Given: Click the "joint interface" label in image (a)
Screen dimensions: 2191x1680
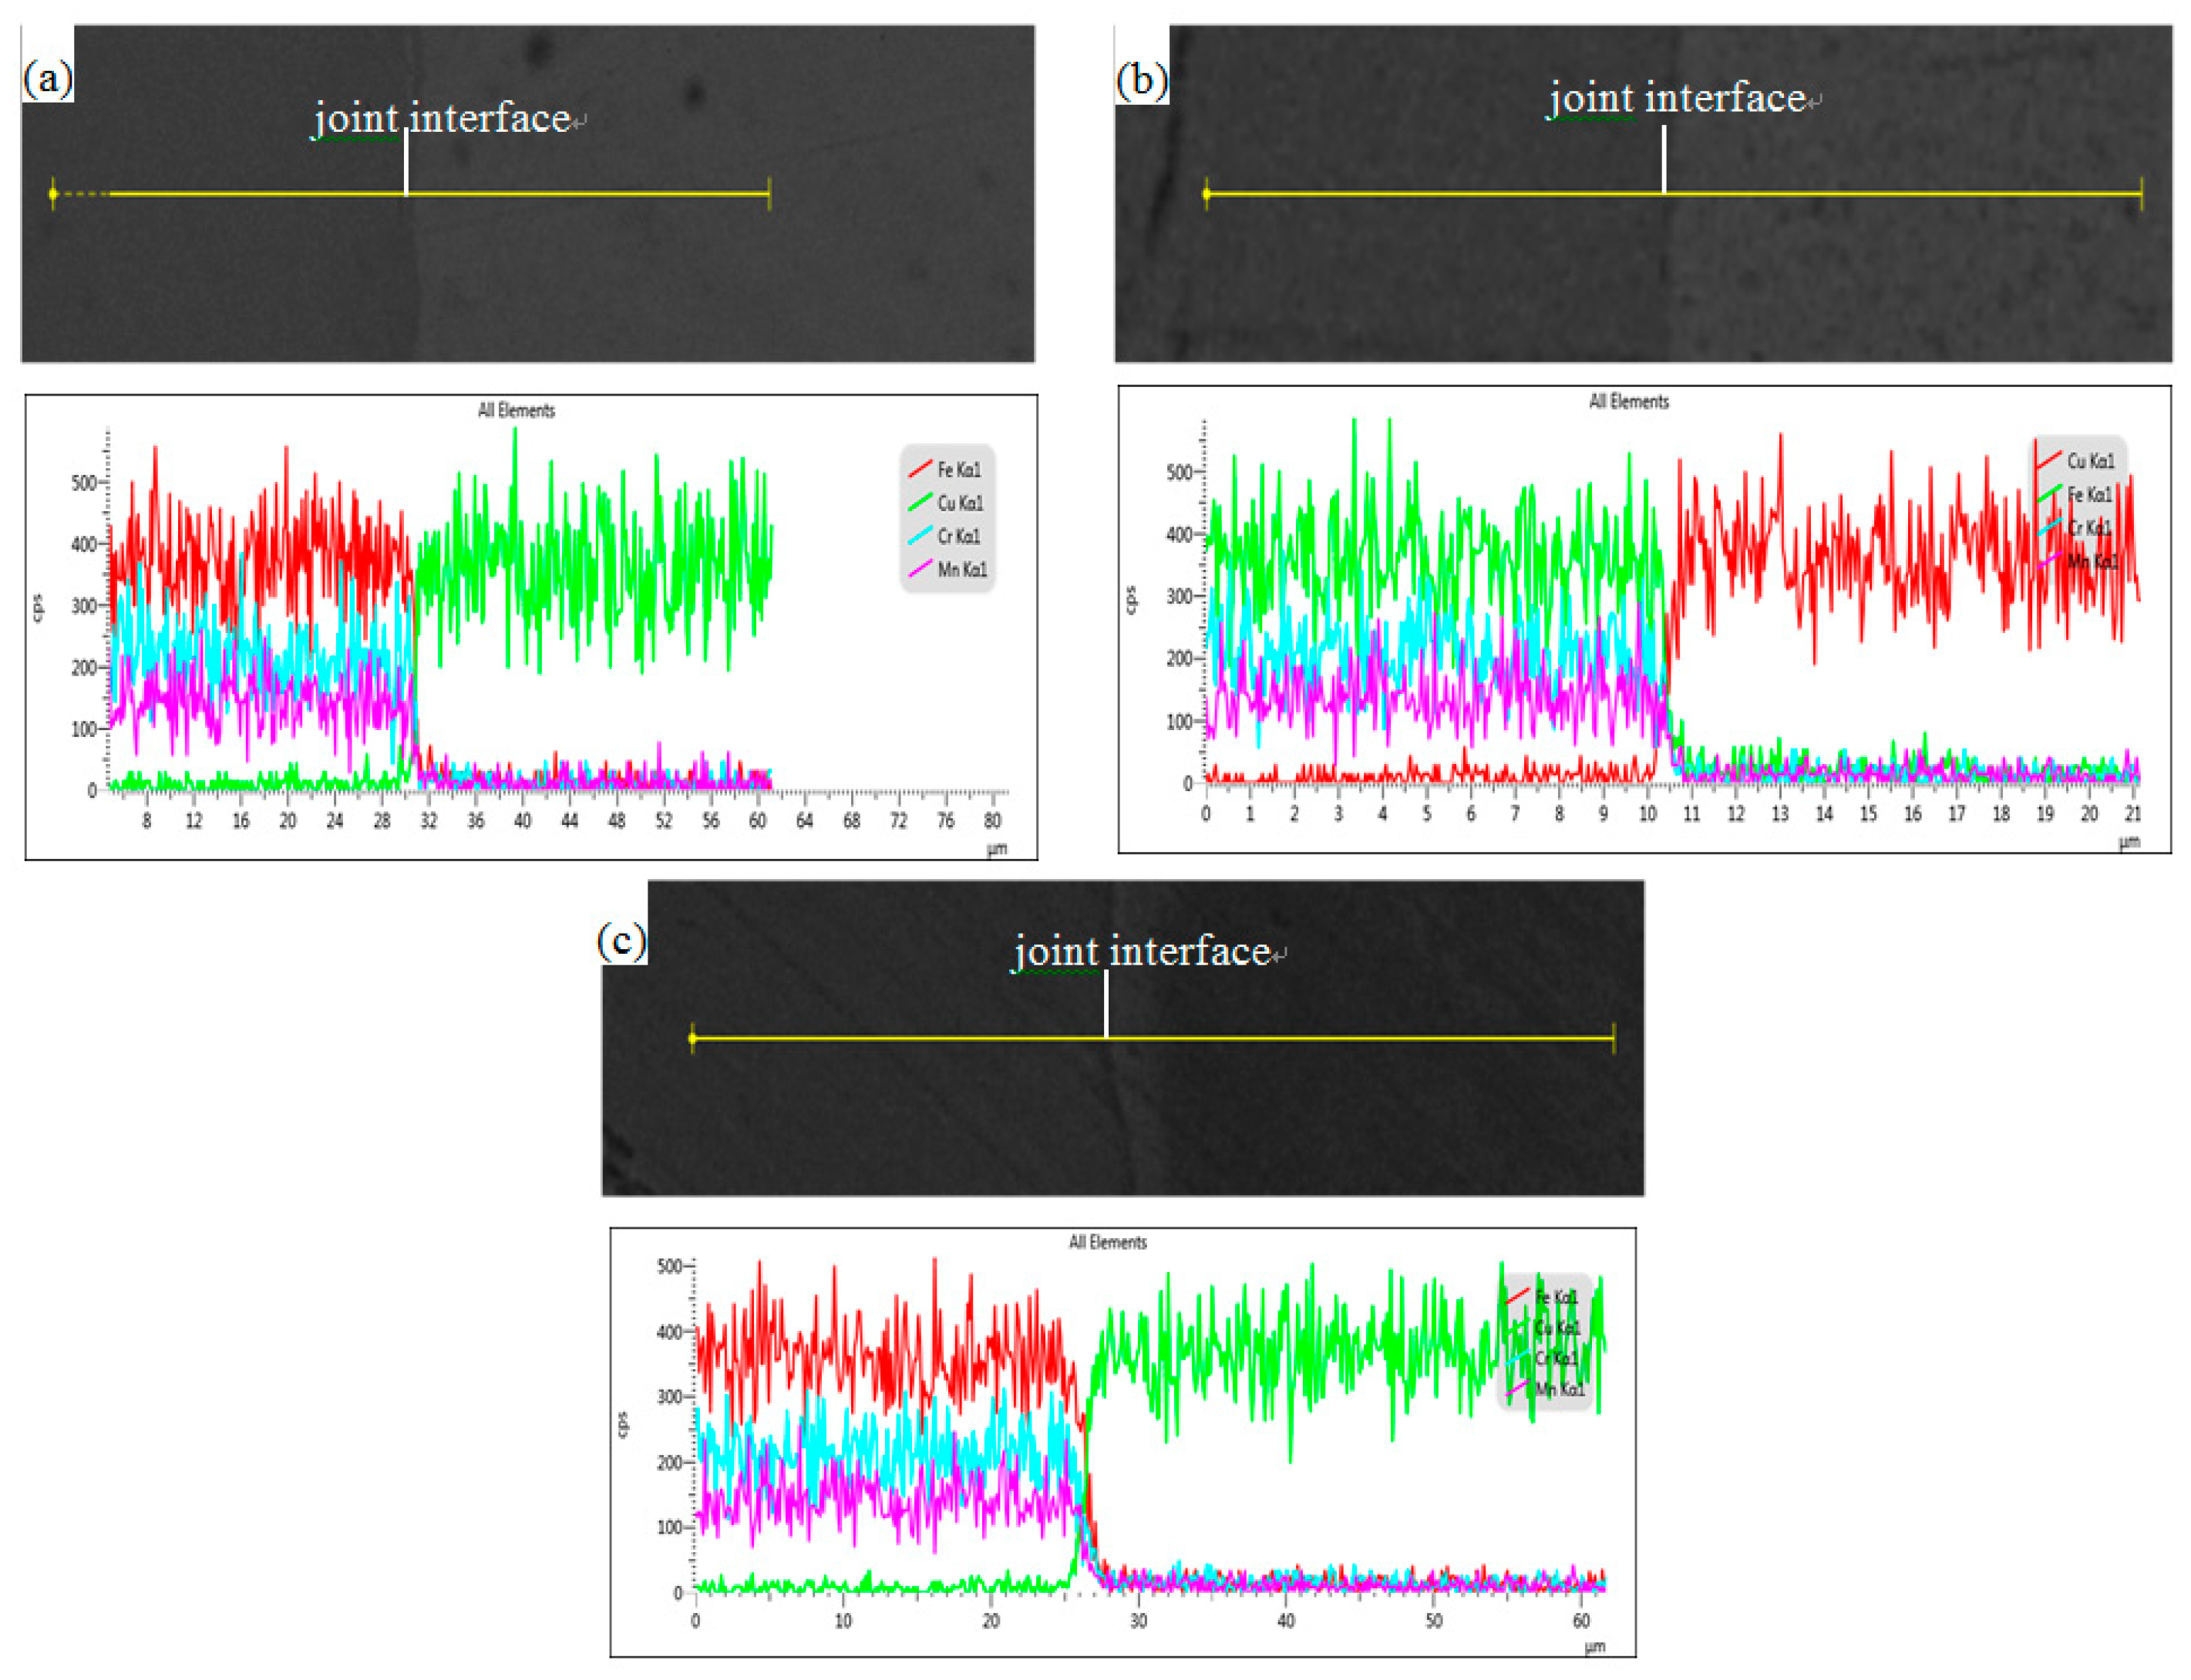Looking at the screenshot, I should pyautogui.click(x=442, y=118).
